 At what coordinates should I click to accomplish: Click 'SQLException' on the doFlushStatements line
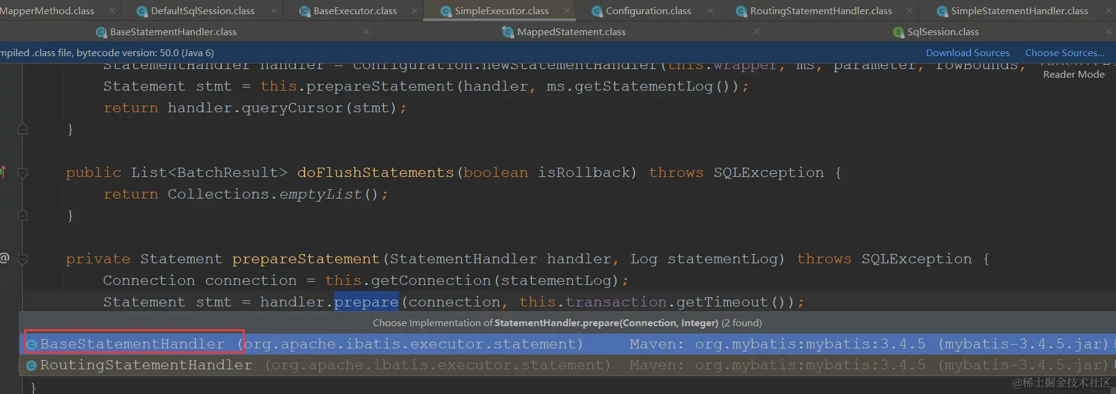768,173
